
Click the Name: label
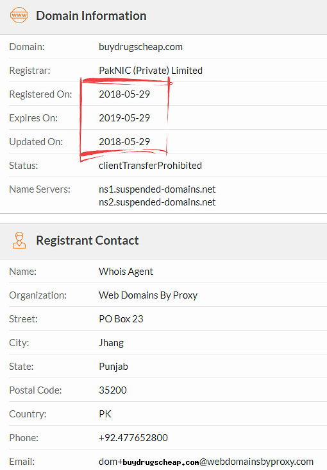click(x=22, y=272)
